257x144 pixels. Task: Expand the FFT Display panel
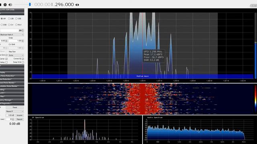click(12, 72)
